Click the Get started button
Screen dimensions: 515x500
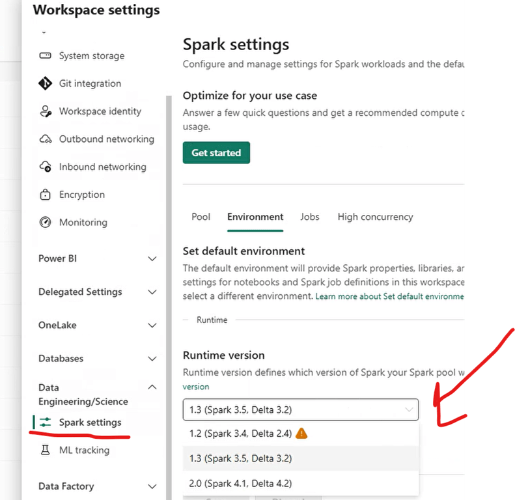(216, 152)
